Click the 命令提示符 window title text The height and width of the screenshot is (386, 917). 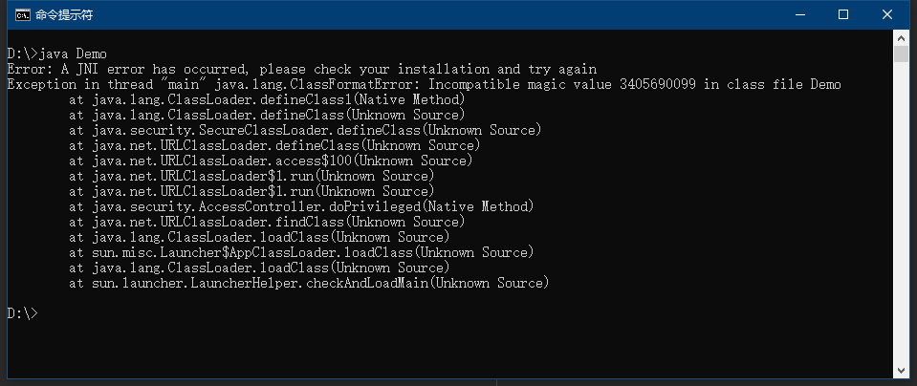pyautogui.click(x=64, y=15)
